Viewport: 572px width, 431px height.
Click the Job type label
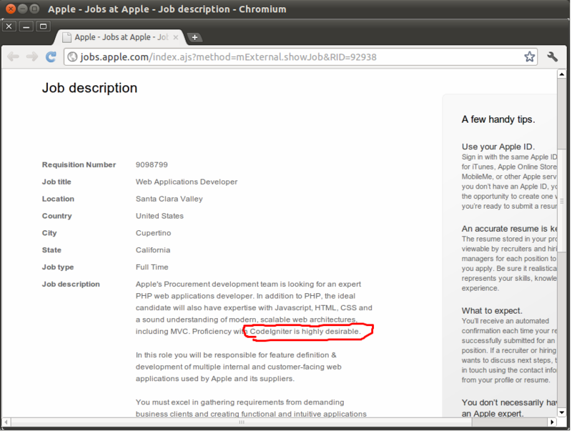(58, 267)
